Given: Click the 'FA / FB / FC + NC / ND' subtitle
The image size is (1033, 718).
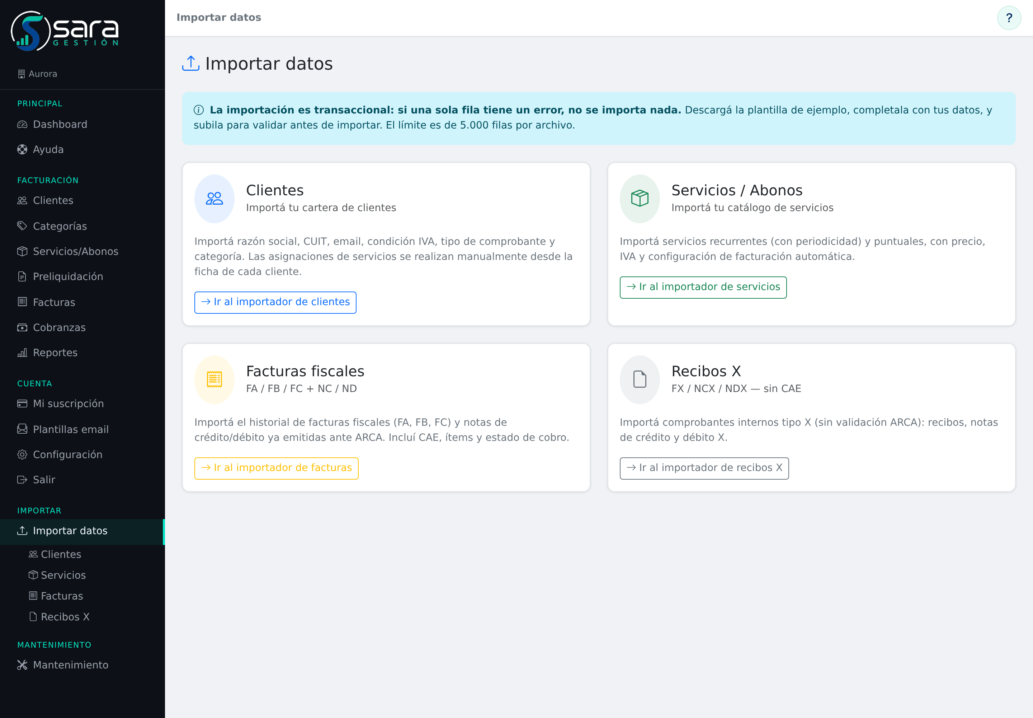Looking at the screenshot, I should (301, 389).
